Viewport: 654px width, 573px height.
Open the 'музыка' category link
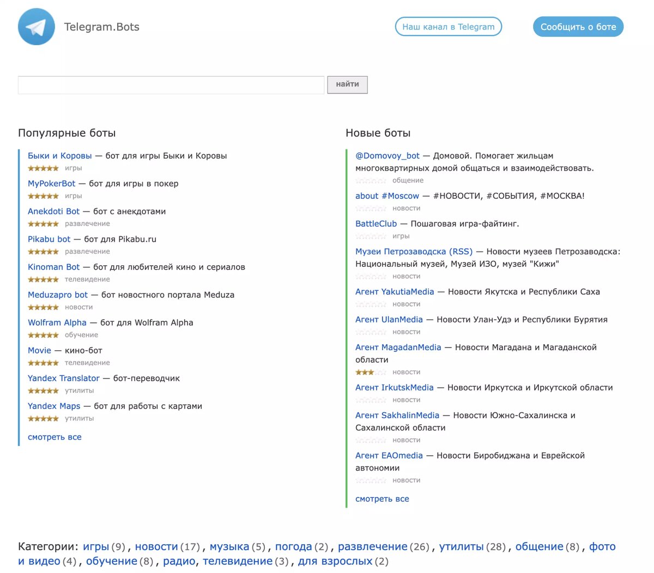pyautogui.click(x=229, y=547)
